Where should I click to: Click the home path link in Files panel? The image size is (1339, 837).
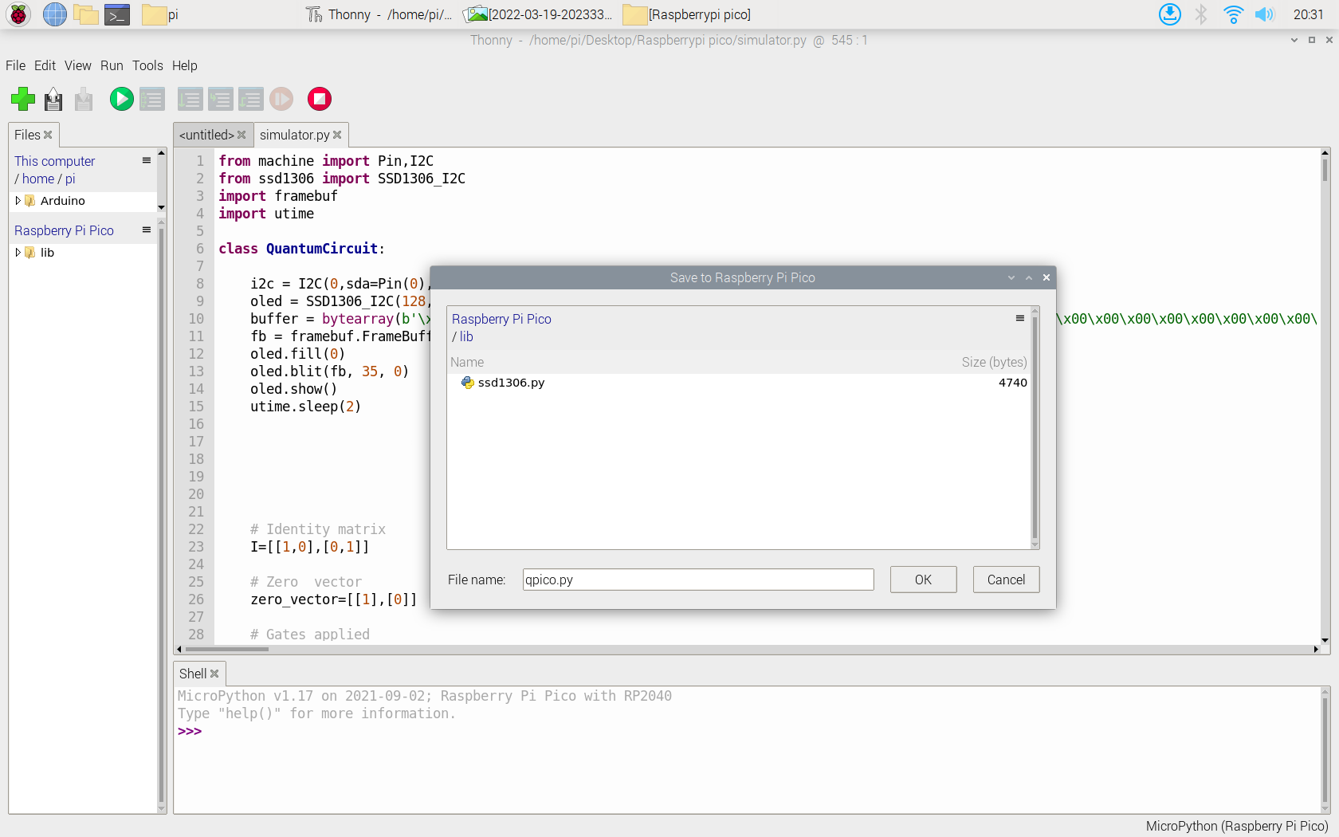(x=38, y=179)
